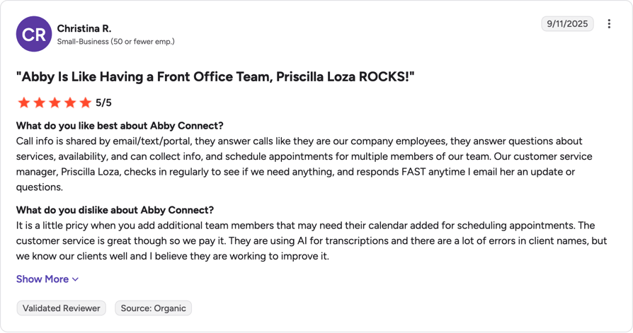Click the chevron beside Show More
Screen dimensions: 633x333
[x=75, y=279]
